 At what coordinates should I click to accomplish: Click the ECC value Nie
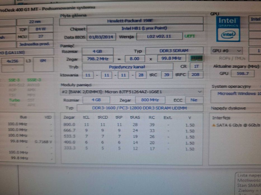tap(194, 100)
